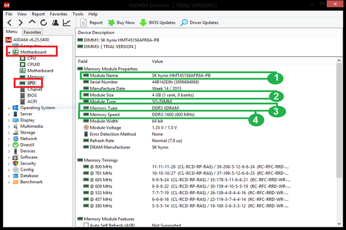Screen dimensions: 346x230
Task: Click the Buy Now button label
Action: pos(126,22)
